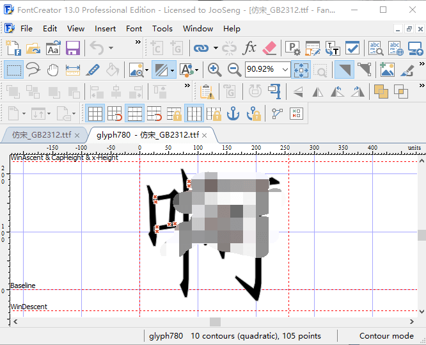Select the rectangle selection tool
Image resolution: width=426 pixels, height=345 pixels.
(x=13, y=70)
